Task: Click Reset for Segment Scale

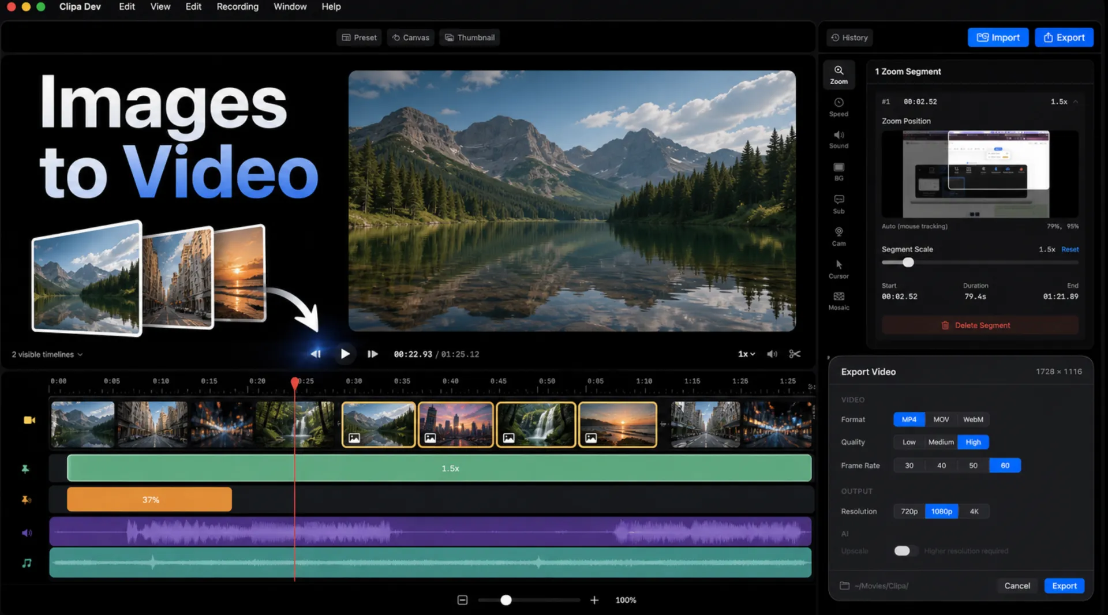Action: pyautogui.click(x=1070, y=249)
